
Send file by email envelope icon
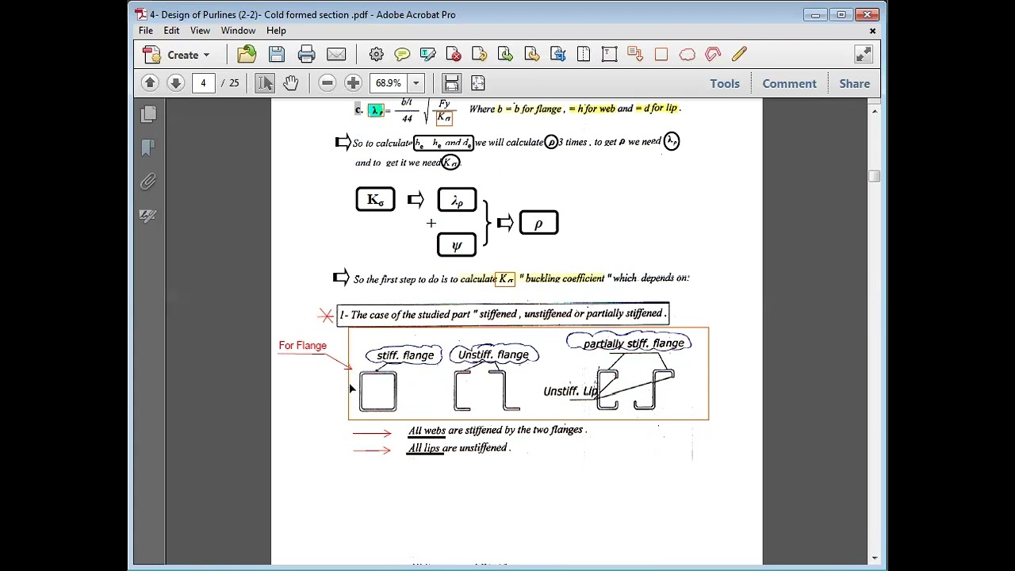click(x=336, y=55)
